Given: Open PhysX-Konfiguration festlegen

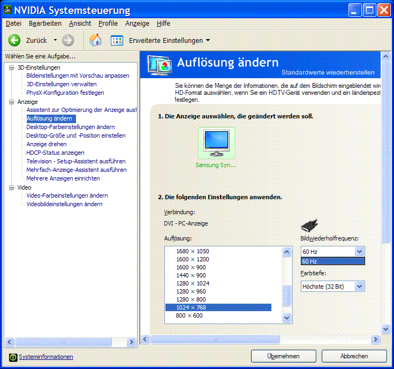Looking at the screenshot, I should (65, 93).
